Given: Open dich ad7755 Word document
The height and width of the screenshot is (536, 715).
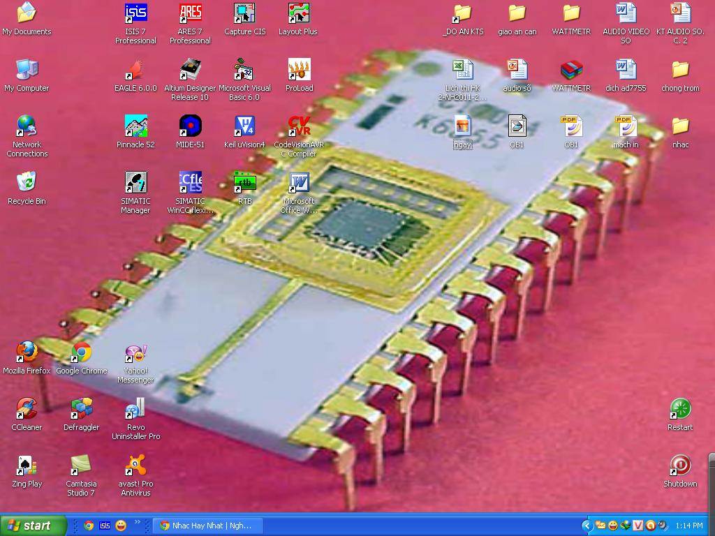Looking at the screenshot, I should coord(626,69).
